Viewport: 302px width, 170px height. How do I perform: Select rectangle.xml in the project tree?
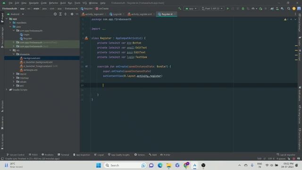[30, 70]
